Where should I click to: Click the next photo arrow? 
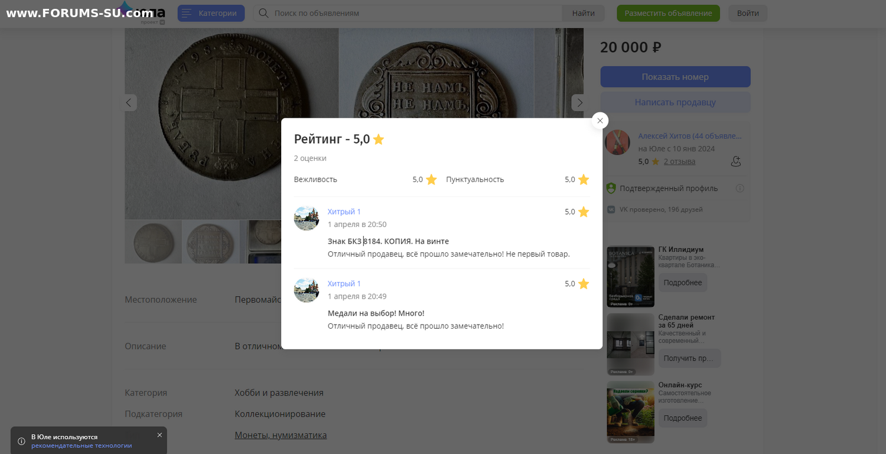tap(579, 102)
